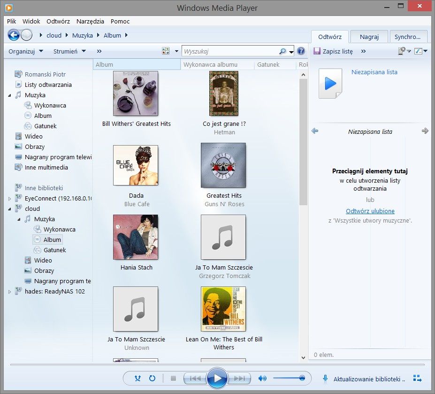Open the view options dropdown arrow

[176, 51]
